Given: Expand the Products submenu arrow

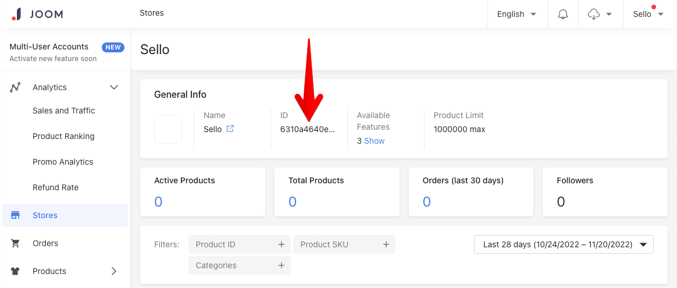Looking at the screenshot, I should [114, 271].
